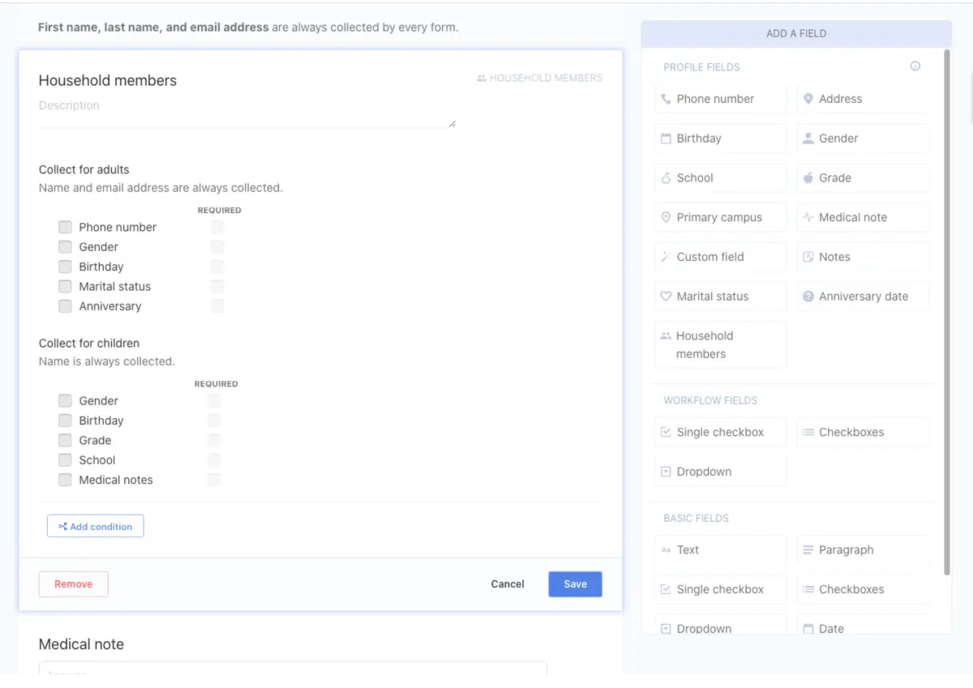Enable Grade collection for children
973x688 pixels.
(x=65, y=441)
